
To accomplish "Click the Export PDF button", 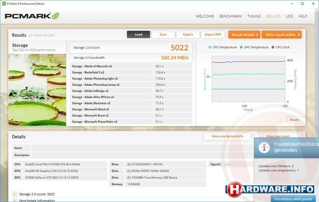I will point(213,35).
